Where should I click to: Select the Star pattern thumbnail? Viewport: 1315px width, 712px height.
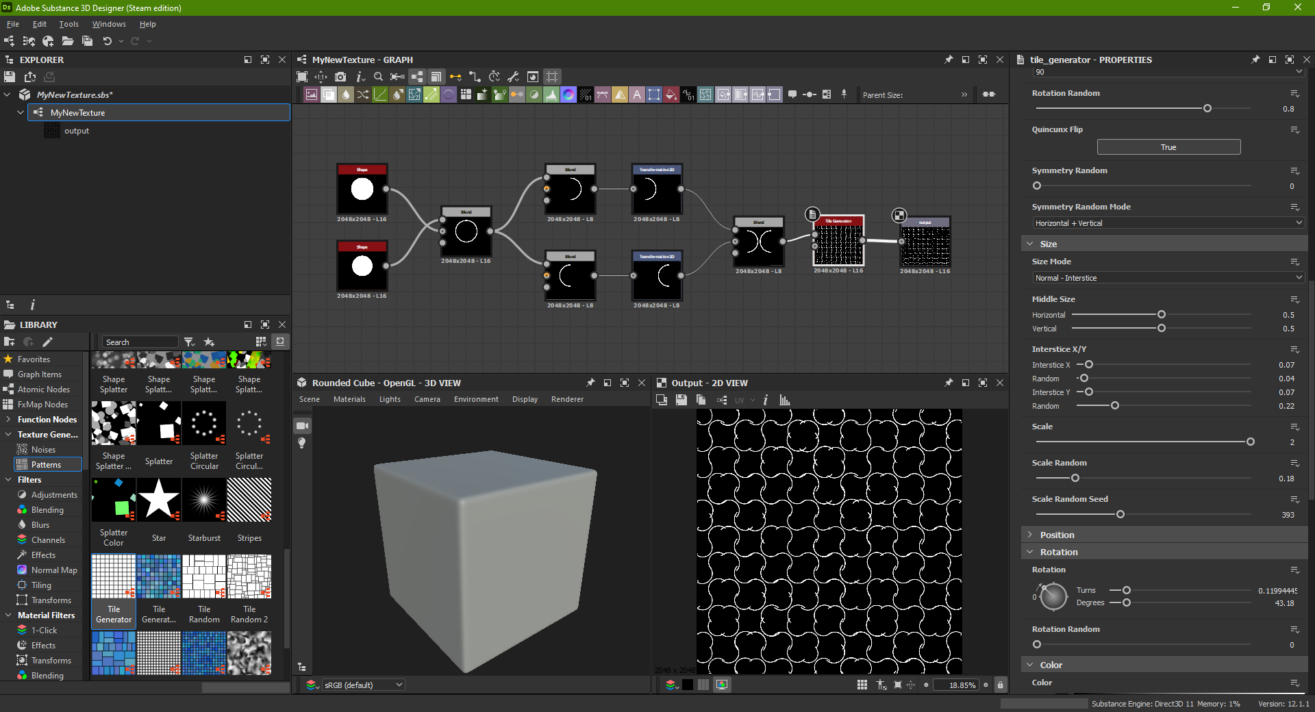coord(159,500)
